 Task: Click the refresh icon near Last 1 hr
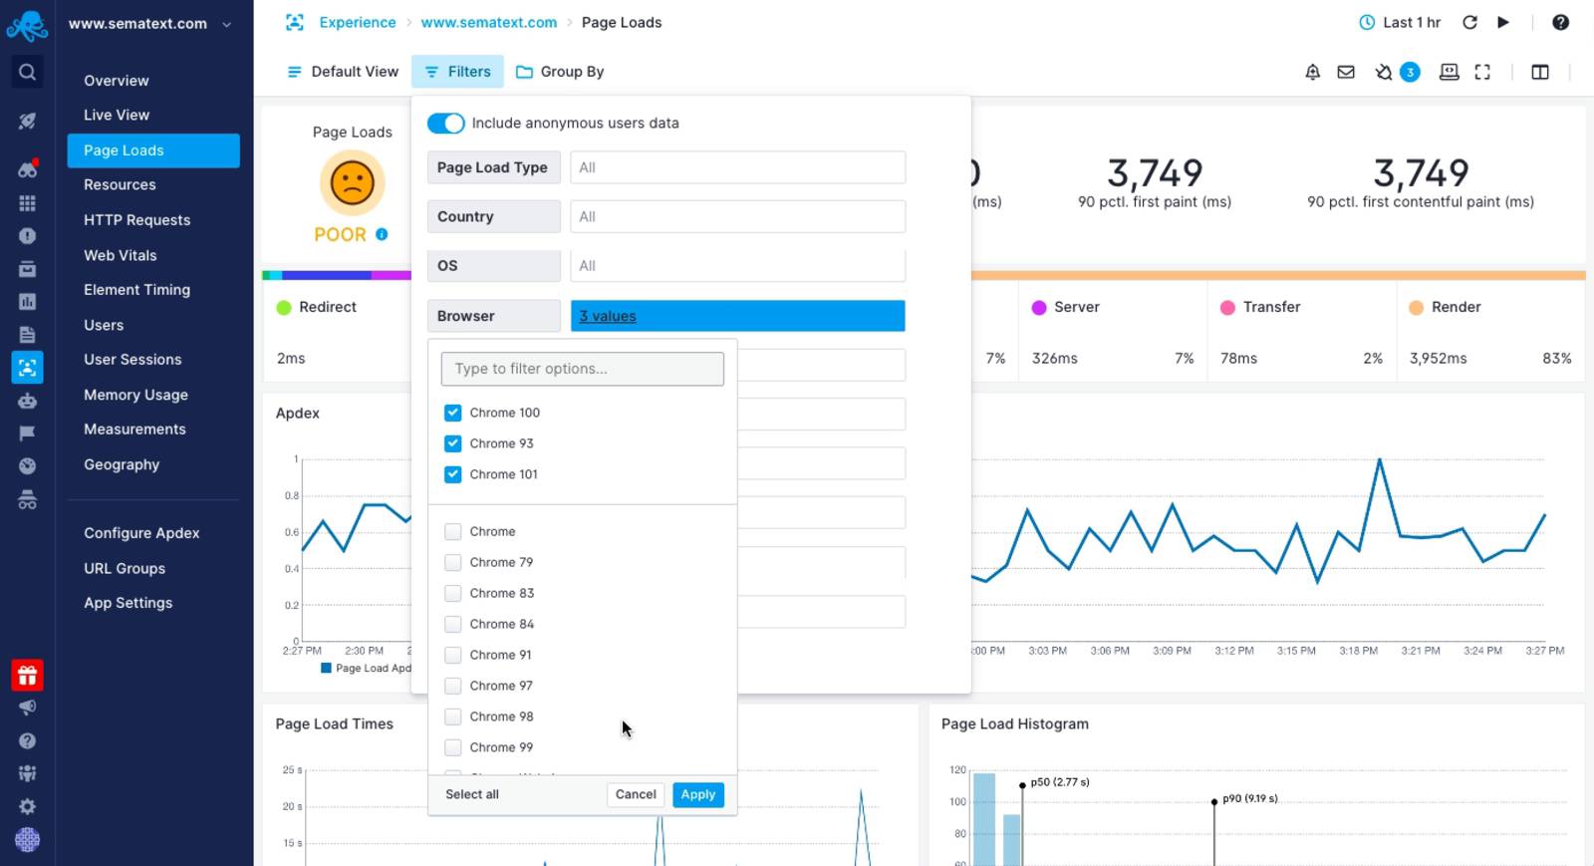pyautogui.click(x=1469, y=22)
